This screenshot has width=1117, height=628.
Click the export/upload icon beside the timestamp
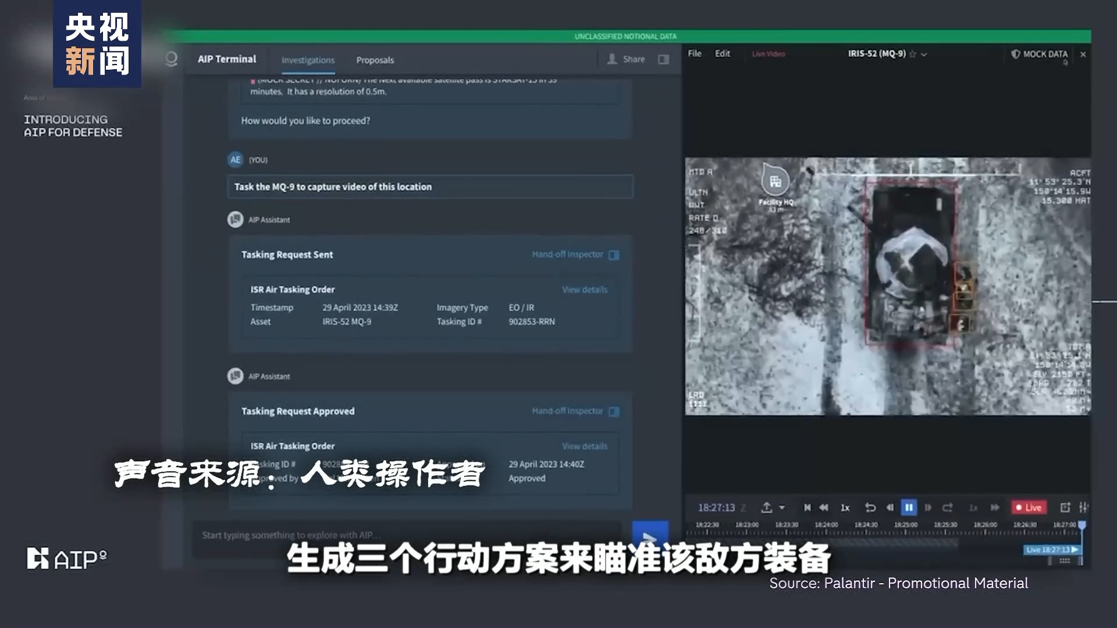tap(767, 508)
